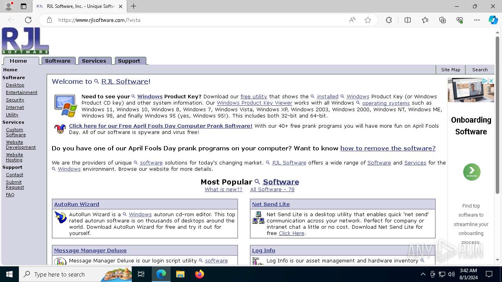The width and height of the screenshot is (502, 282).
Task: Click the Message Manager Deluxe icon
Action: pos(60,261)
